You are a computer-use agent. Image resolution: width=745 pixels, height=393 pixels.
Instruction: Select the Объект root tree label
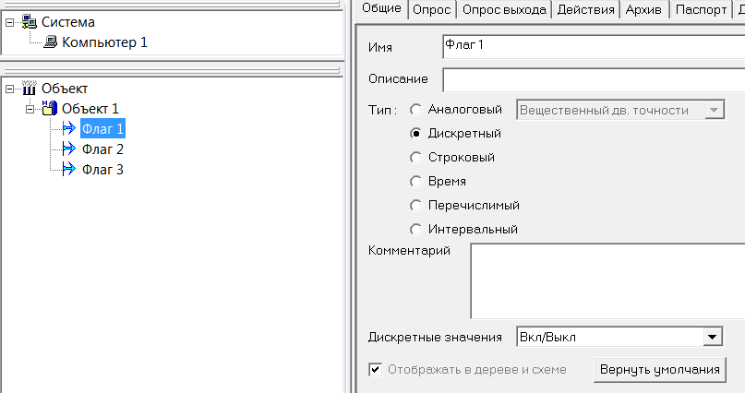point(65,89)
